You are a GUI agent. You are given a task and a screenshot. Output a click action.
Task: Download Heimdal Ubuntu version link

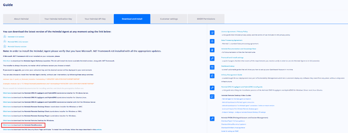click(x=17, y=46)
